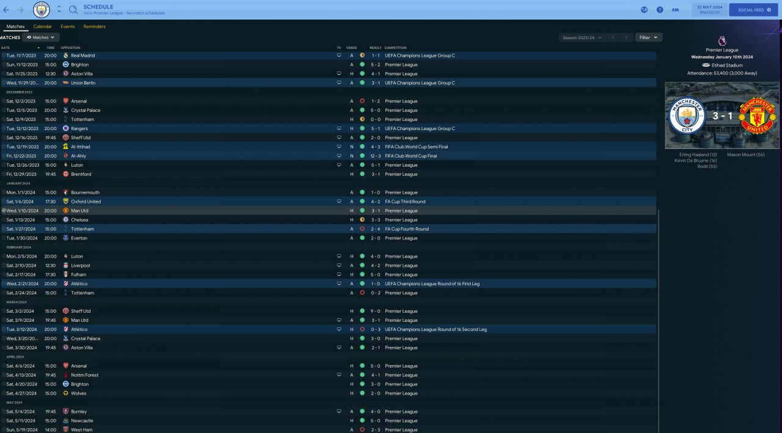Click the Brighton badge on 11/12/2023 row

(65, 65)
